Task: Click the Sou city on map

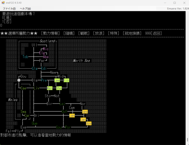Action: 59,127
